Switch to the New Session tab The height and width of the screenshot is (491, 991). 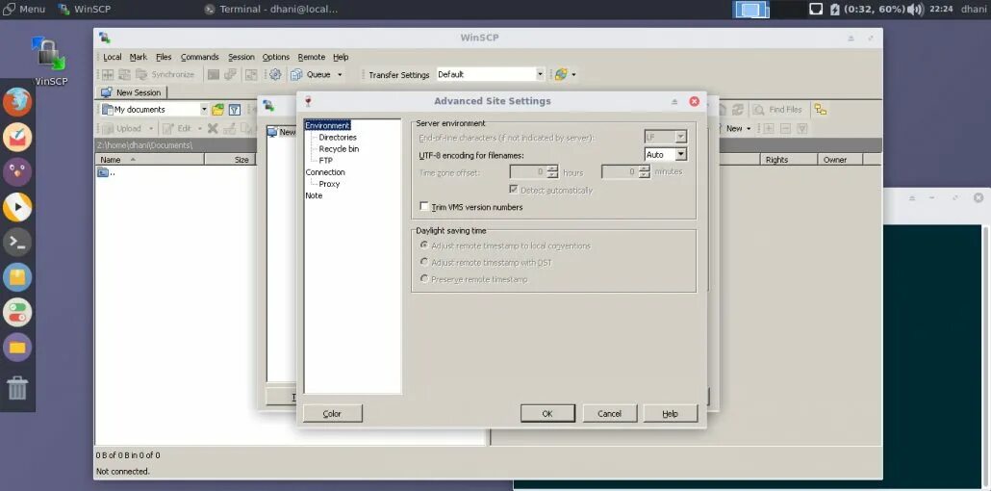(131, 92)
